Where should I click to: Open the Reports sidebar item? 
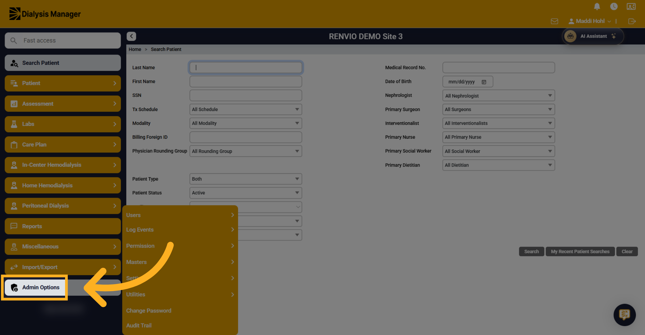coord(63,226)
